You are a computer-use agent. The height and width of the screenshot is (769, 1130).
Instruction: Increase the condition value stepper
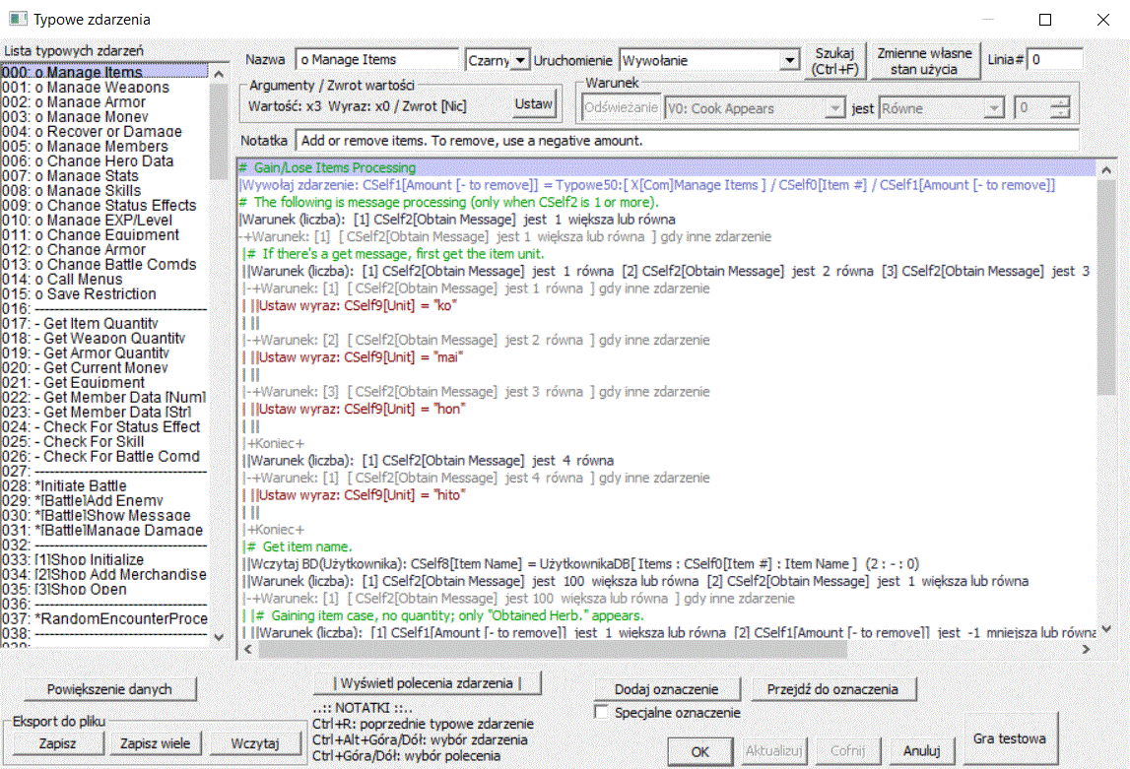(x=1059, y=102)
